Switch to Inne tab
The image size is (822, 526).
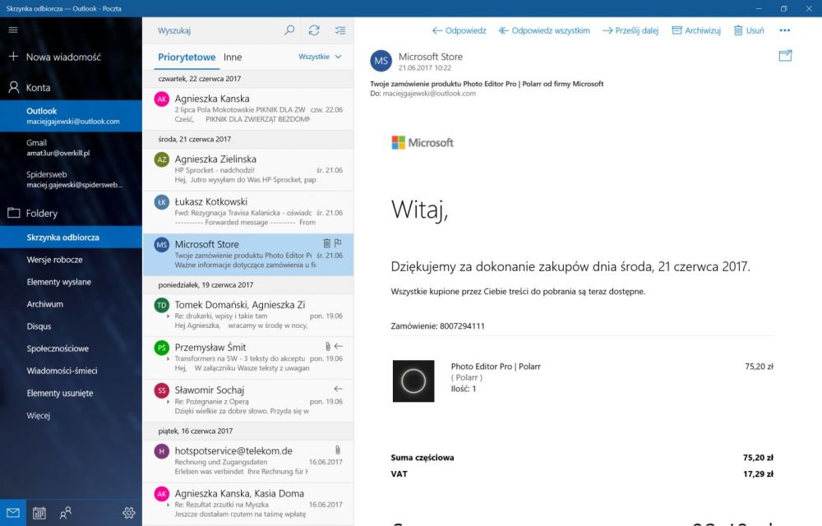coord(233,57)
